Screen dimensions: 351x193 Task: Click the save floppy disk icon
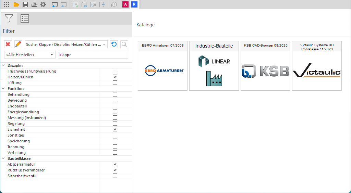[25, 4]
